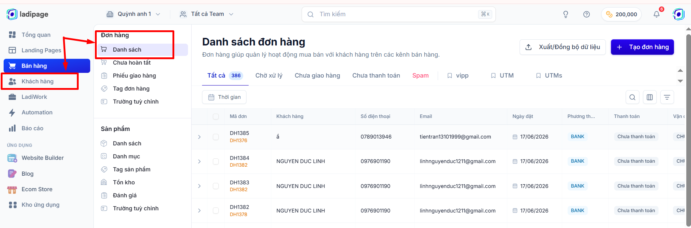
Task: Expand order row DH1384 details
Action: tap(199, 161)
